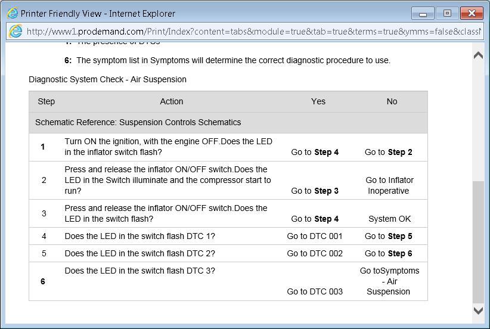This screenshot has height=329, width=490.
Task: Click the scroll down arrow
Action: click(477, 310)
